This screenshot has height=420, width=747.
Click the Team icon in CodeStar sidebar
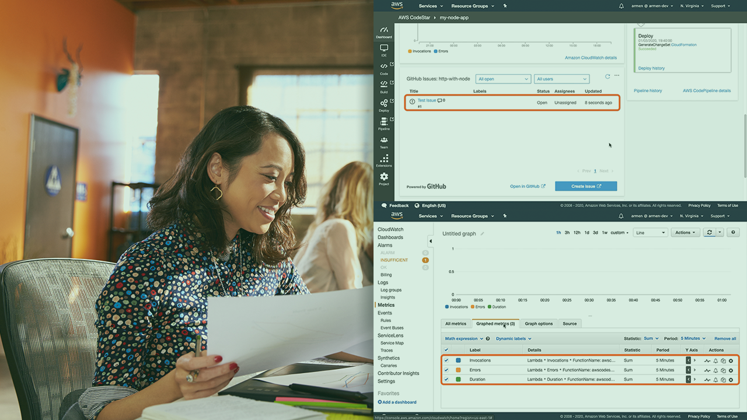point(383,142)
